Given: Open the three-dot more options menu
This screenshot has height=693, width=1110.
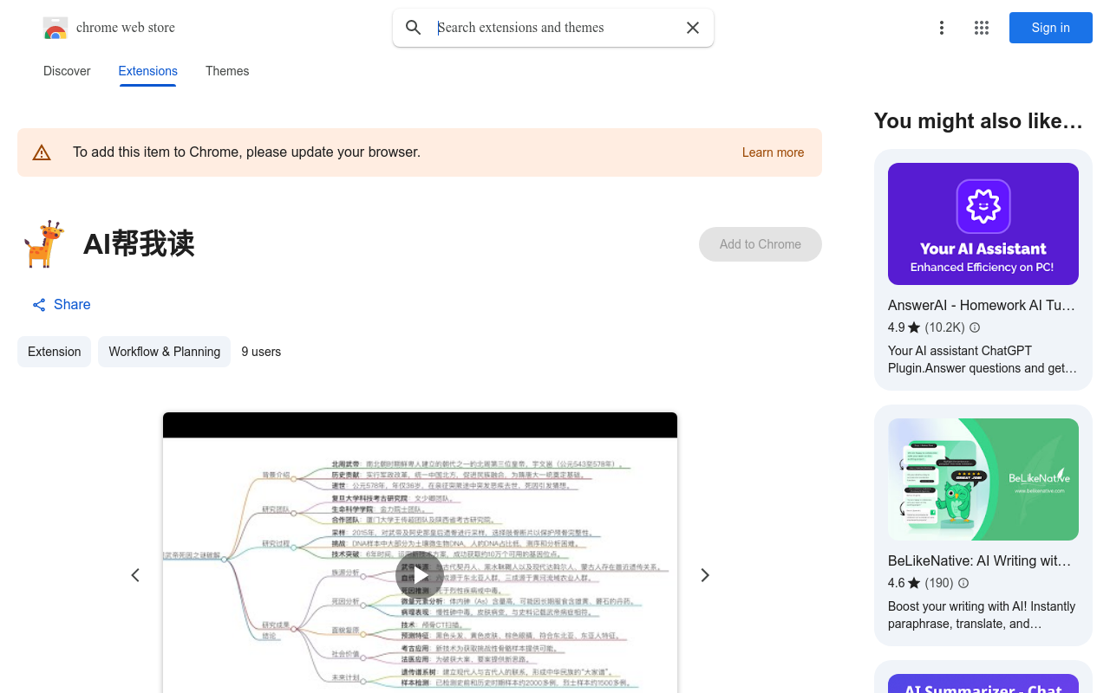Looking at the screenshot, I should 942,28.
